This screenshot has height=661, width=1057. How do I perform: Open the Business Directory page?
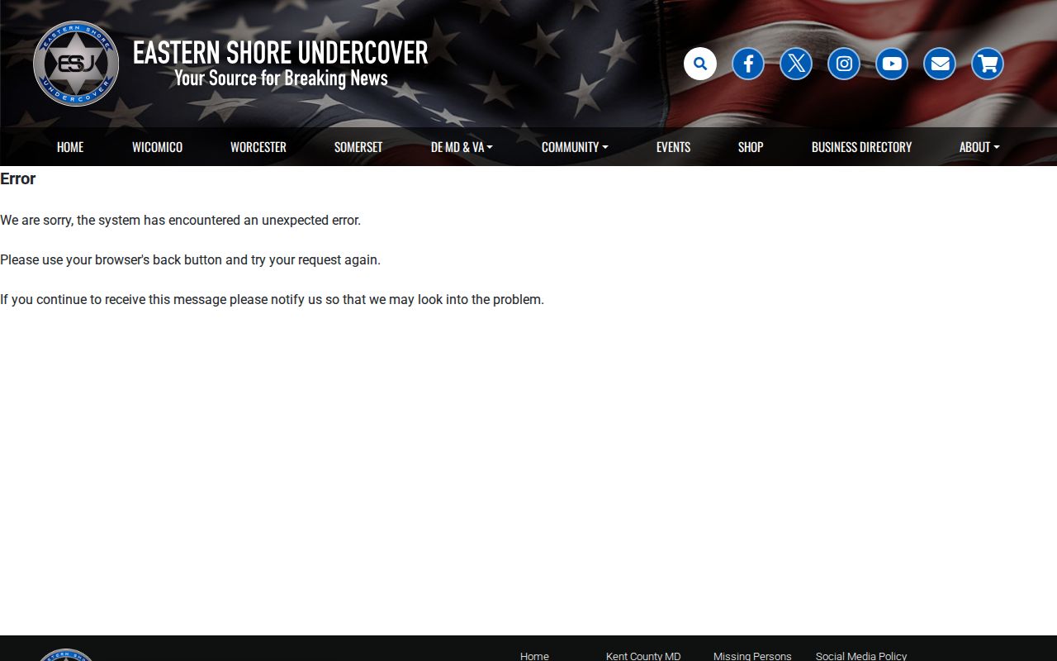(861, 147)
